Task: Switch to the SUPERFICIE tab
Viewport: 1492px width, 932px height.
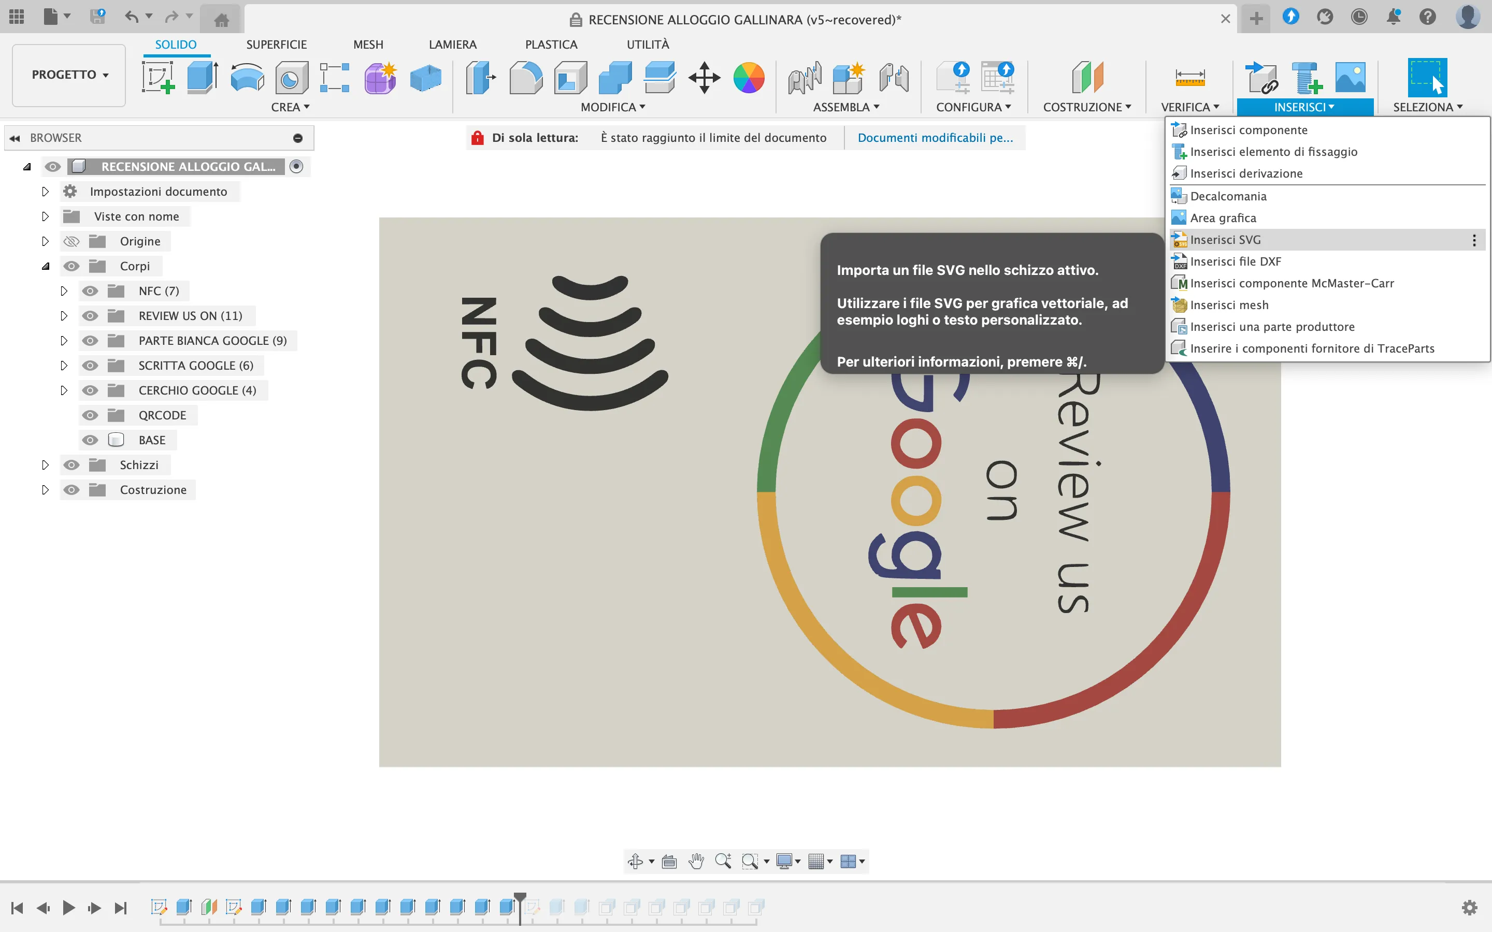Action: pyautogui.click(x=276, y=45)
